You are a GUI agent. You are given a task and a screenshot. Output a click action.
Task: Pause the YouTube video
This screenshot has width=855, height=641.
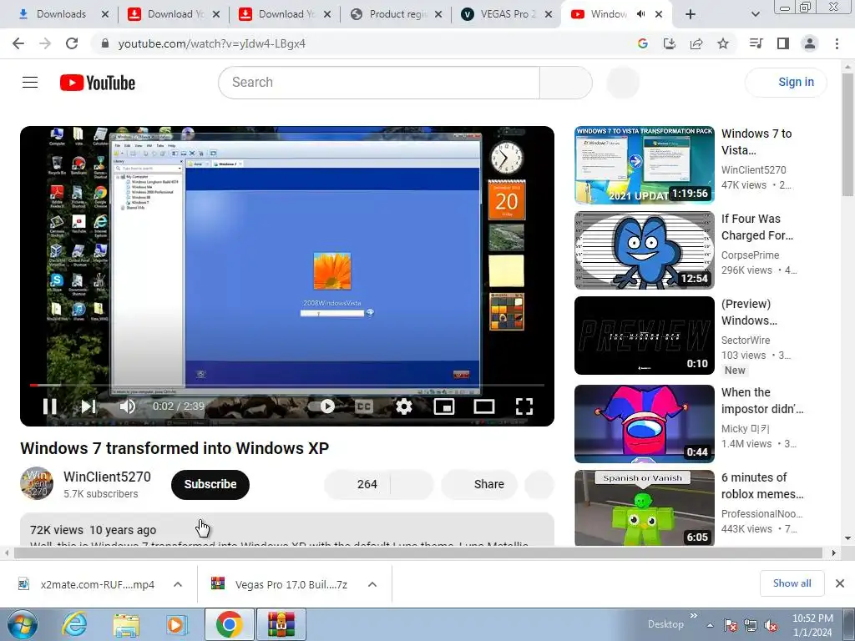49,406
